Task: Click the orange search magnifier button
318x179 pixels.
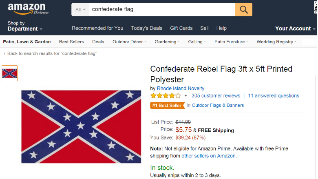Action: point(244,9)
